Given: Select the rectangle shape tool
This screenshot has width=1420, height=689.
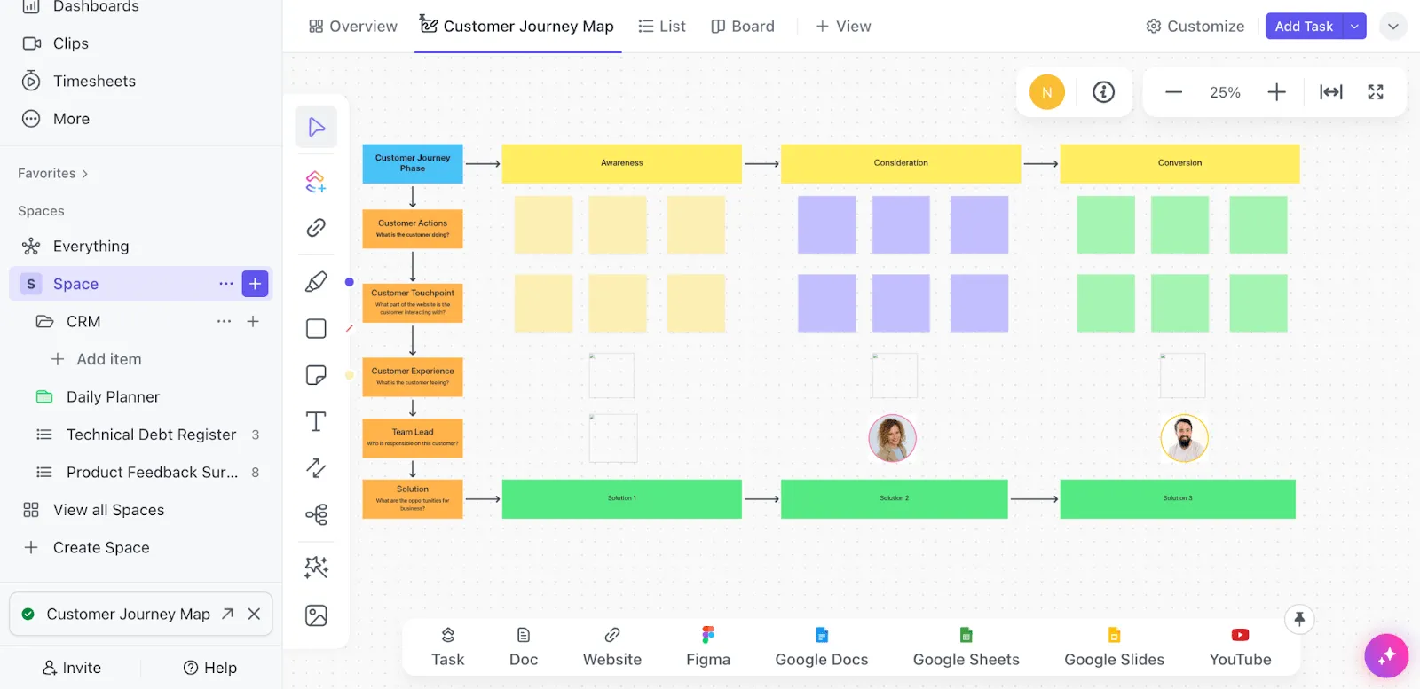Looking at the screenshot, I should [316, 328].
